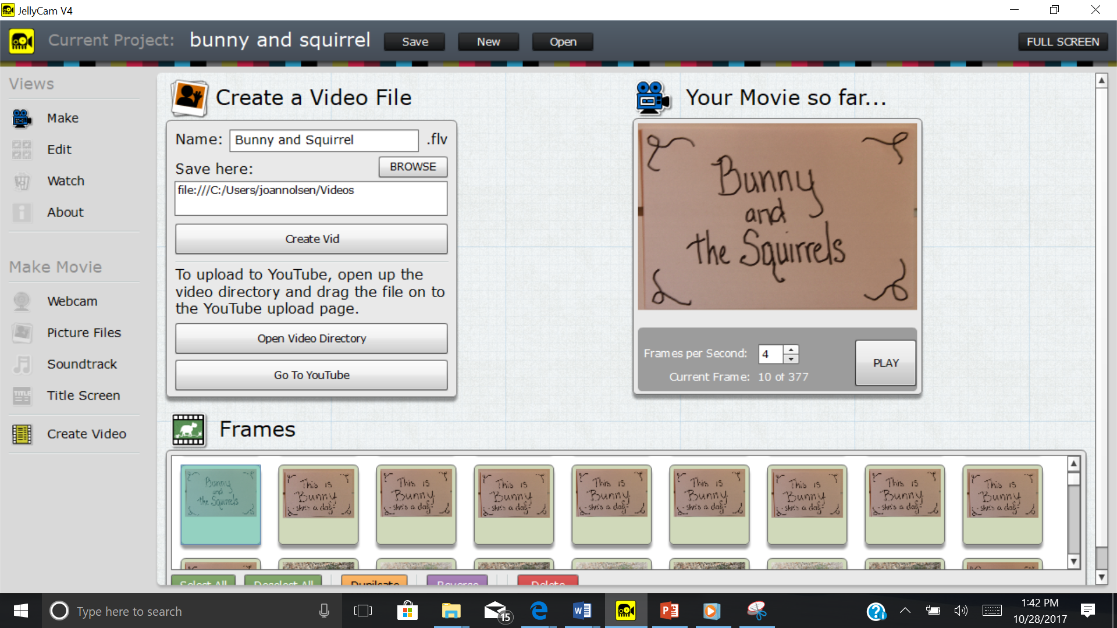Switch to Full Screen mode

click(1062, 41)
